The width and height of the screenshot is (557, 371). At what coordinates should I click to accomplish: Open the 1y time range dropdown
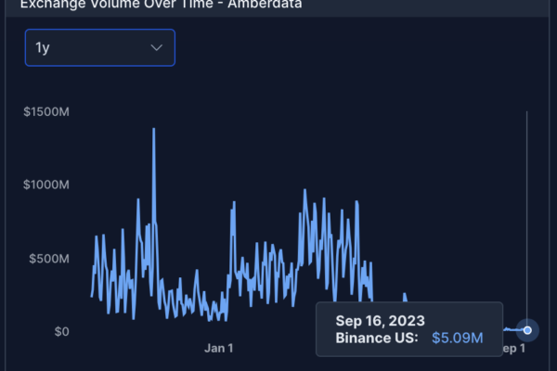[x=100, y=47]
